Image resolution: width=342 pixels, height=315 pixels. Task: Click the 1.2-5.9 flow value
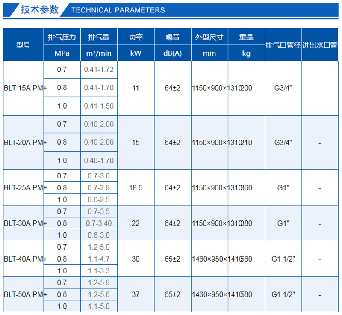click(99, 282)
